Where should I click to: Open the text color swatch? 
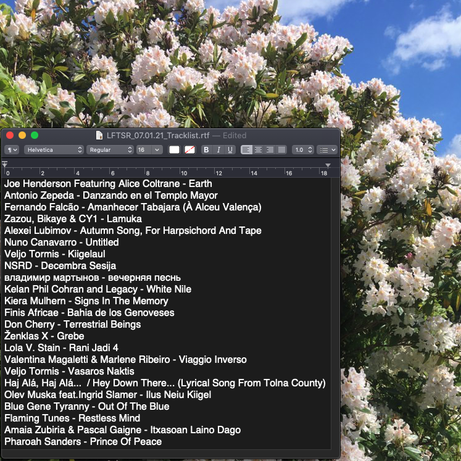point(174,150)
